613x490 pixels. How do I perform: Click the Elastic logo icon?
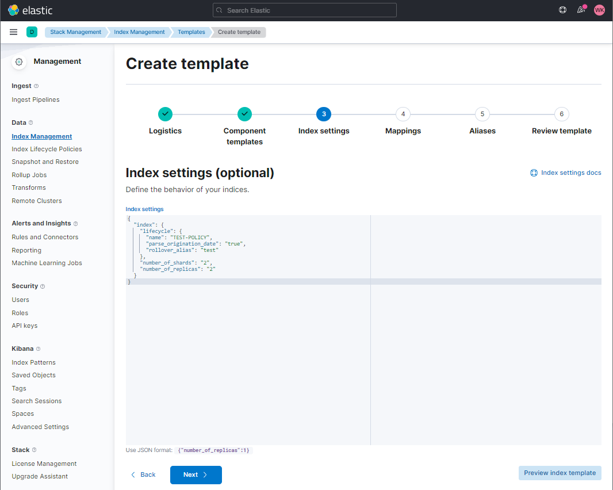pos(13,10)
